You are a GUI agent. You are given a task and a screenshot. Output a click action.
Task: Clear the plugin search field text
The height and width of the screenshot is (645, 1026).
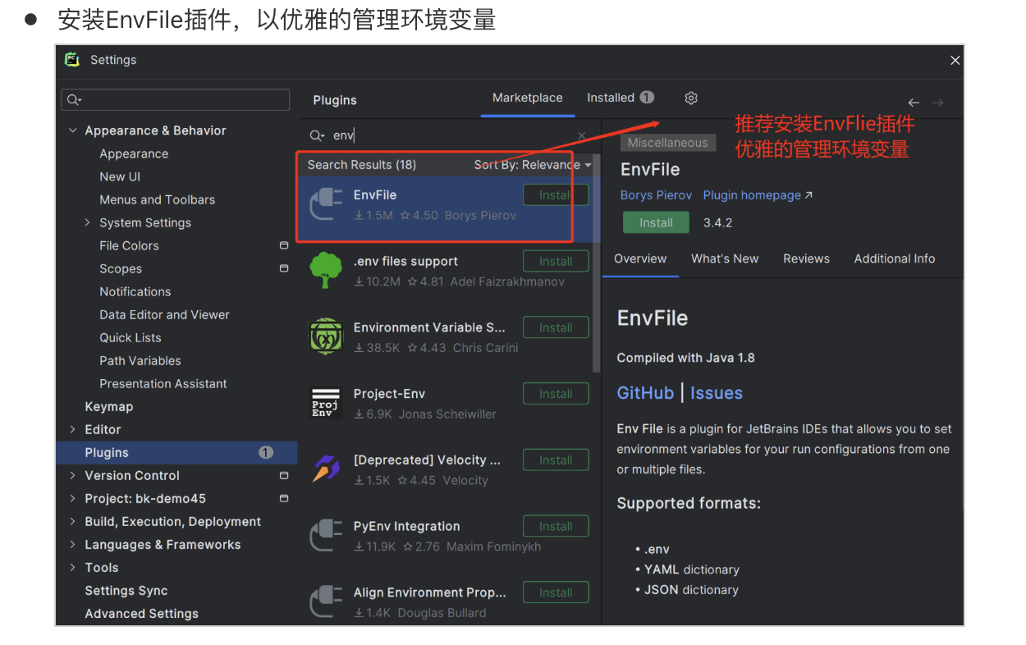[582, 136]
